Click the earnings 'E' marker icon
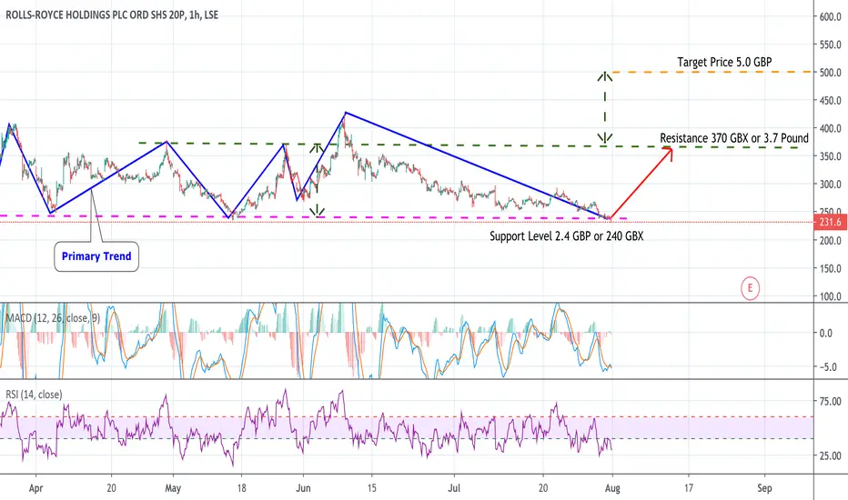 pos(750,288)
